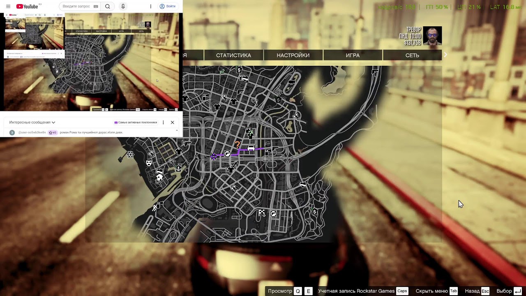Select the blimp icon on the map
Image resolution: width=526 pixels, height=296 pixels.
[291, 82]
